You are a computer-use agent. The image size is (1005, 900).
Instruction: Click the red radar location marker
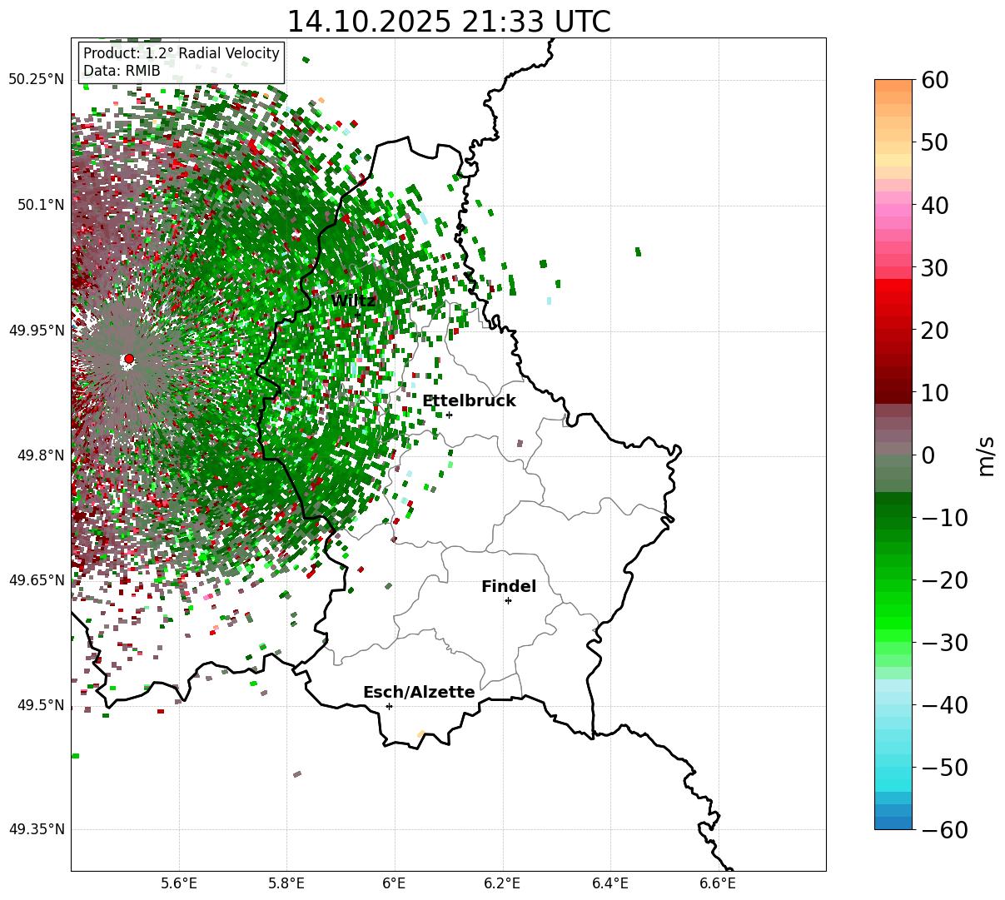tap(128, 359)
